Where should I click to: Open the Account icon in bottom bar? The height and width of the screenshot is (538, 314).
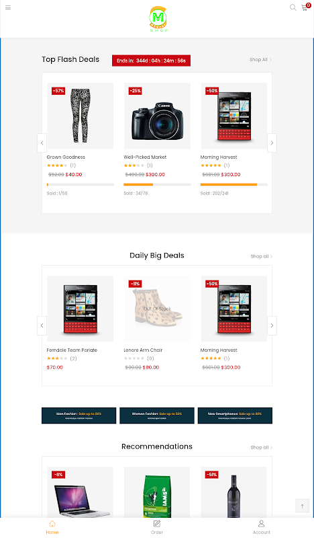(x=261, y=527)
